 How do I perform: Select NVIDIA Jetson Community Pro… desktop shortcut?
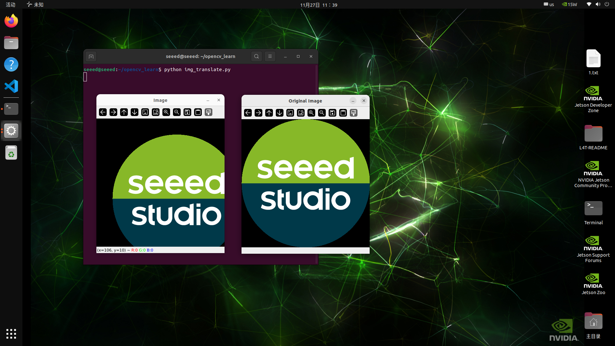tap(593, 174)
